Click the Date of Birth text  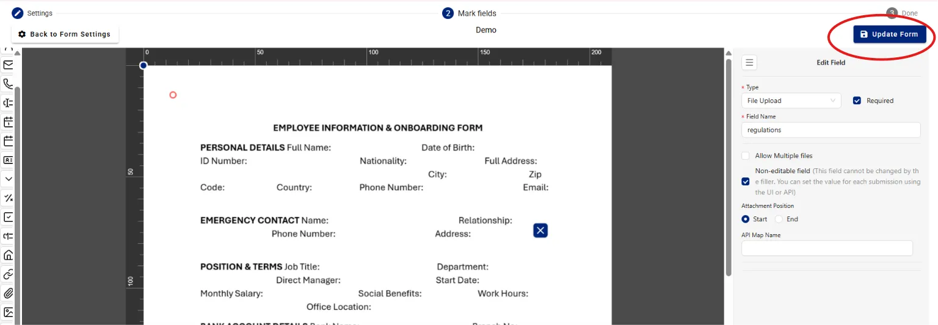click(448, 148)
